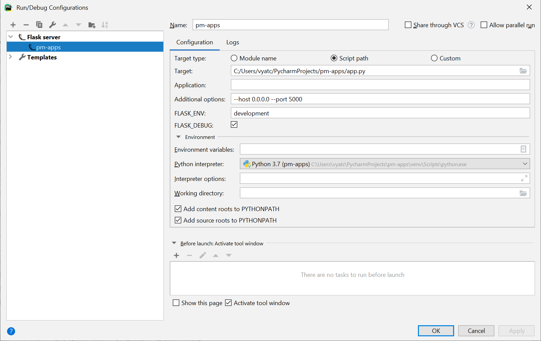Enable Share through VCS

point(408,25)
